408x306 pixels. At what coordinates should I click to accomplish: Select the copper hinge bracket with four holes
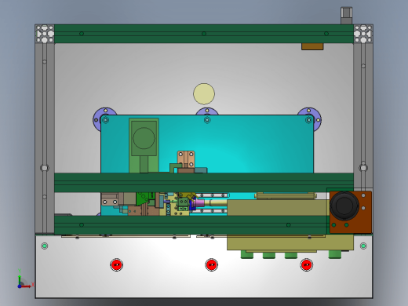[x=186, y=159]
